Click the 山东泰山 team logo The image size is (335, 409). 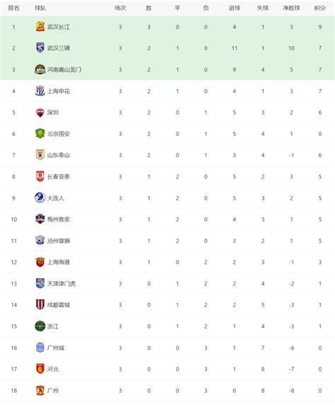pos(40,155)
